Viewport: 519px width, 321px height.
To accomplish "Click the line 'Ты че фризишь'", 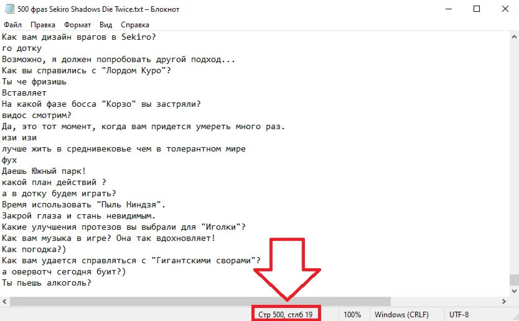I will coord(34,82).
